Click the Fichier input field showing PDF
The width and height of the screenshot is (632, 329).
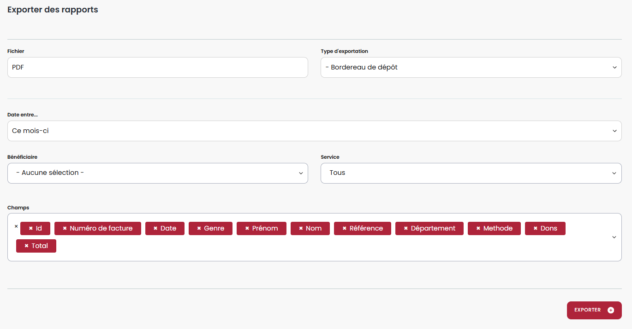pyautogui.click(x=157, y=68)
